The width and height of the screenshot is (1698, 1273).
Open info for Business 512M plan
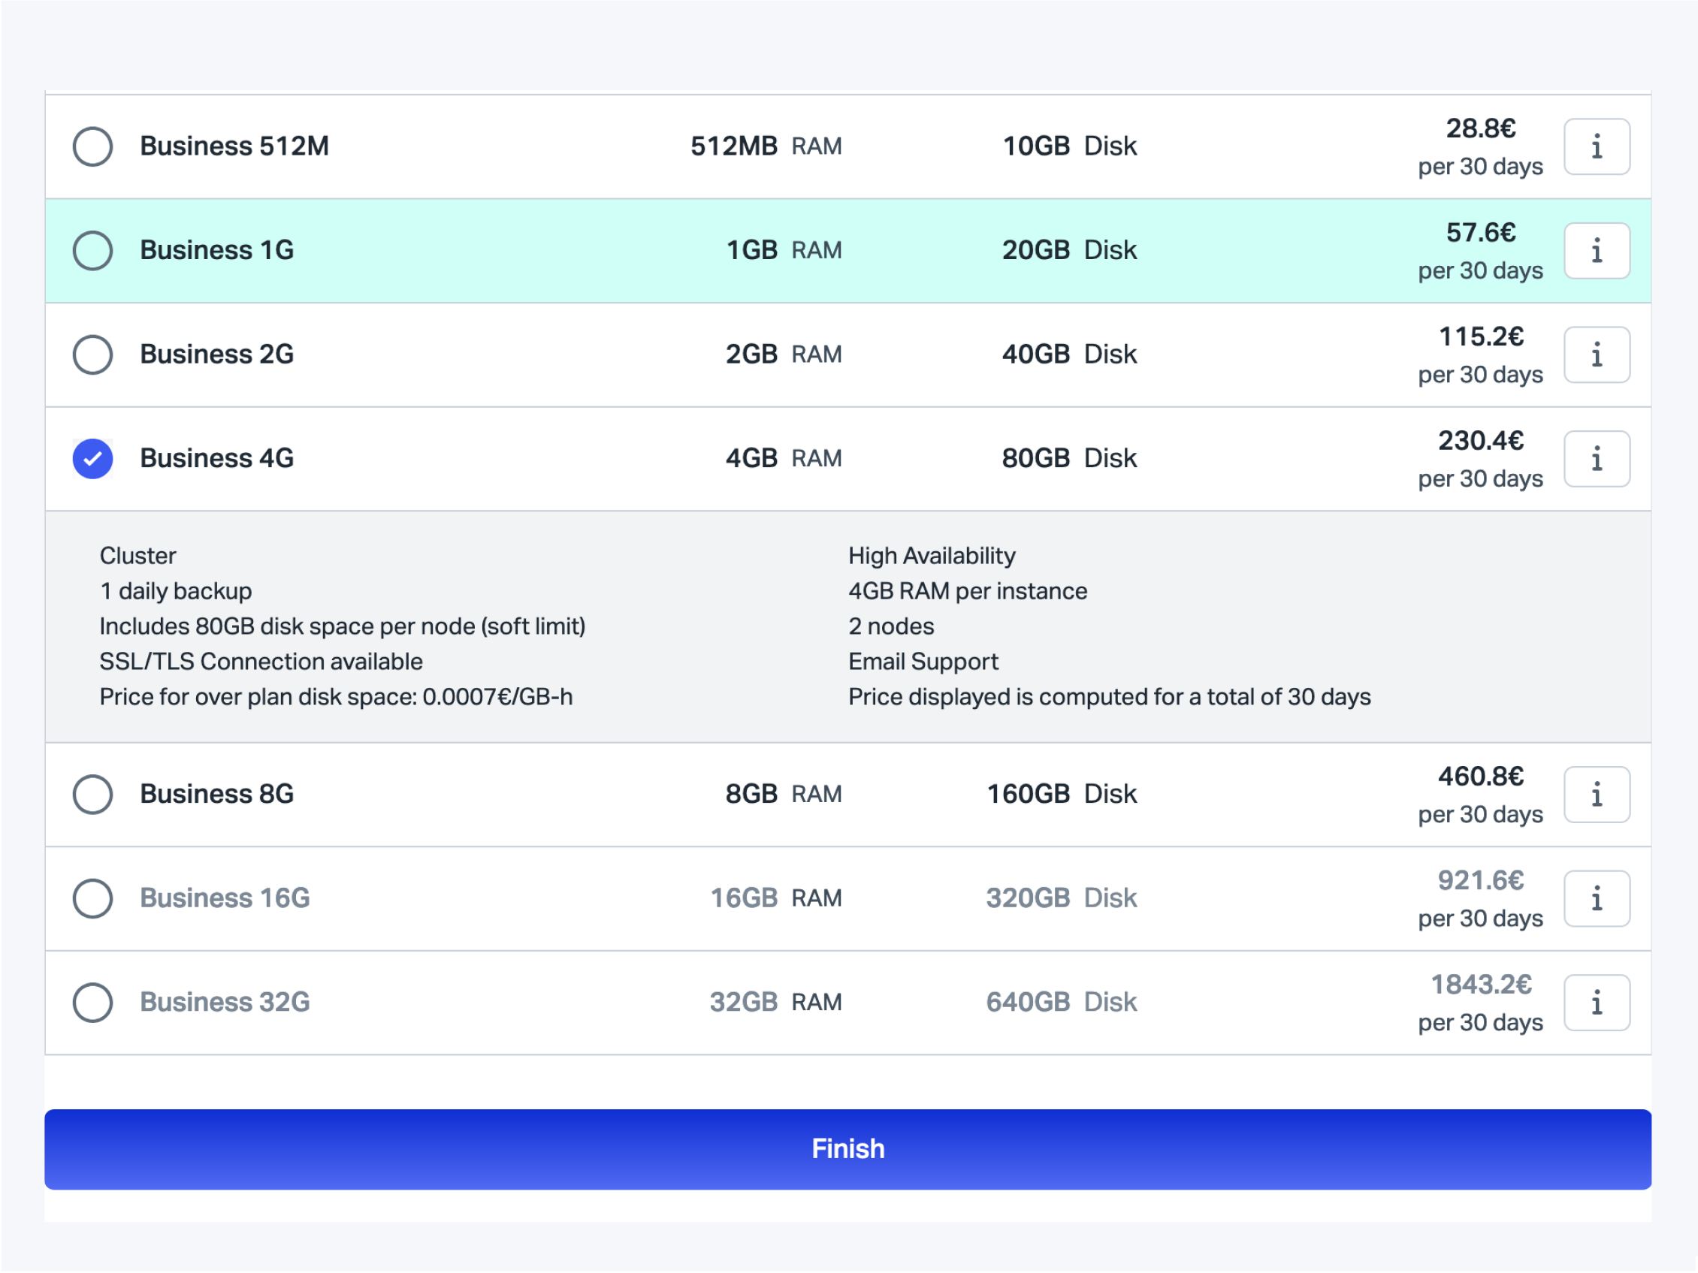point(1596,146)
